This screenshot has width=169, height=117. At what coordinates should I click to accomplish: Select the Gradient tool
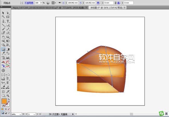pos(8,49)
